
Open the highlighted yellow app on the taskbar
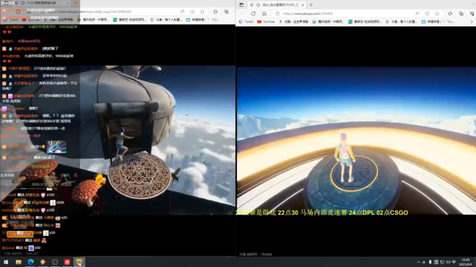click(x=79, y=262)
